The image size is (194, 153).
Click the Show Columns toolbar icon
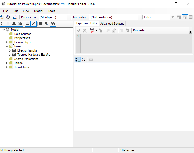point(8,24)
